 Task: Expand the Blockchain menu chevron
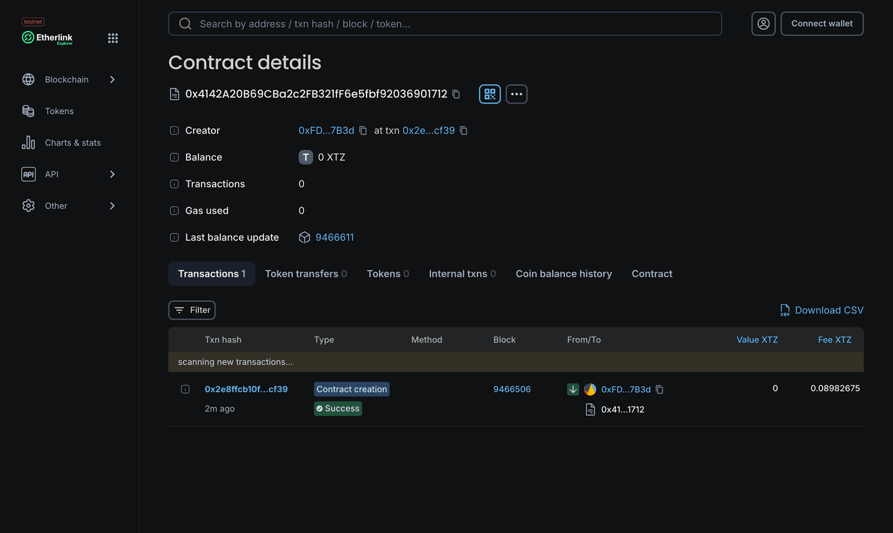(112, 79)
